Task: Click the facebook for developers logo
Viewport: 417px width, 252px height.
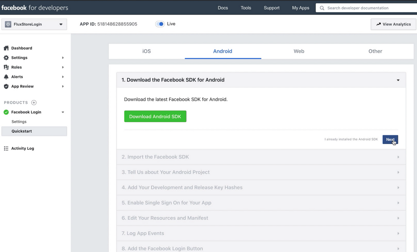Action: tap(35, 8)
